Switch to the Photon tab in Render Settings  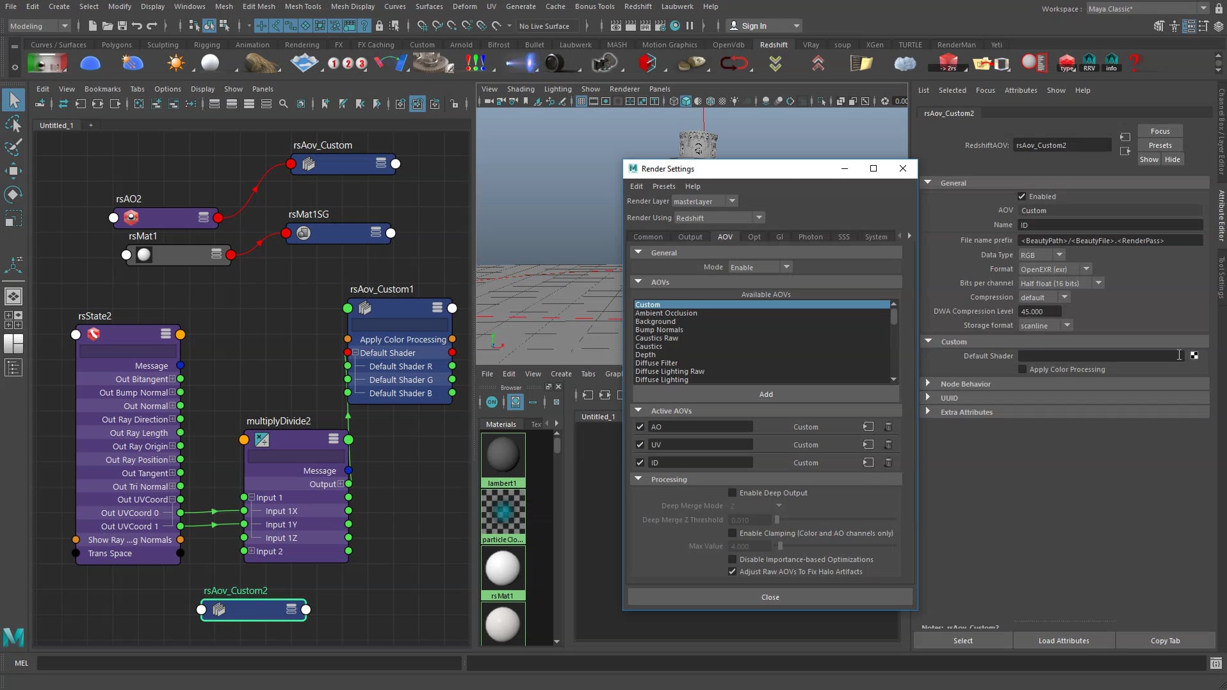coord(810,237)
